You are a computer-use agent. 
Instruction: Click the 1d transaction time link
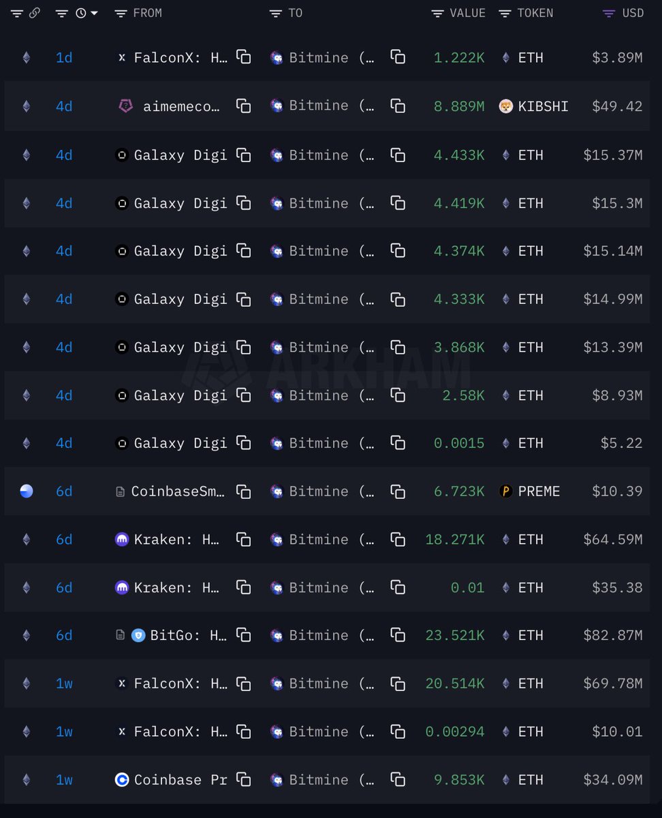tap(64, 58)
